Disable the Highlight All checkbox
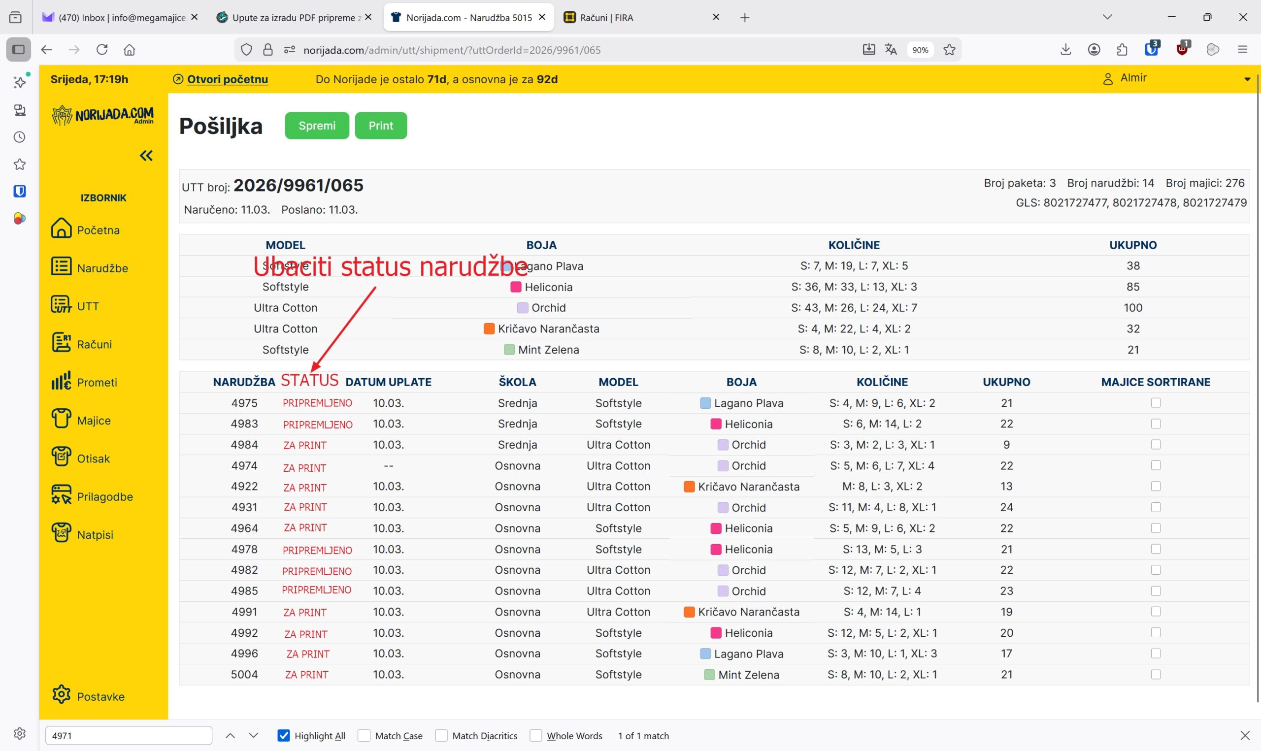The height and width of the screenshot is (751, 1261). coord(284,735)
